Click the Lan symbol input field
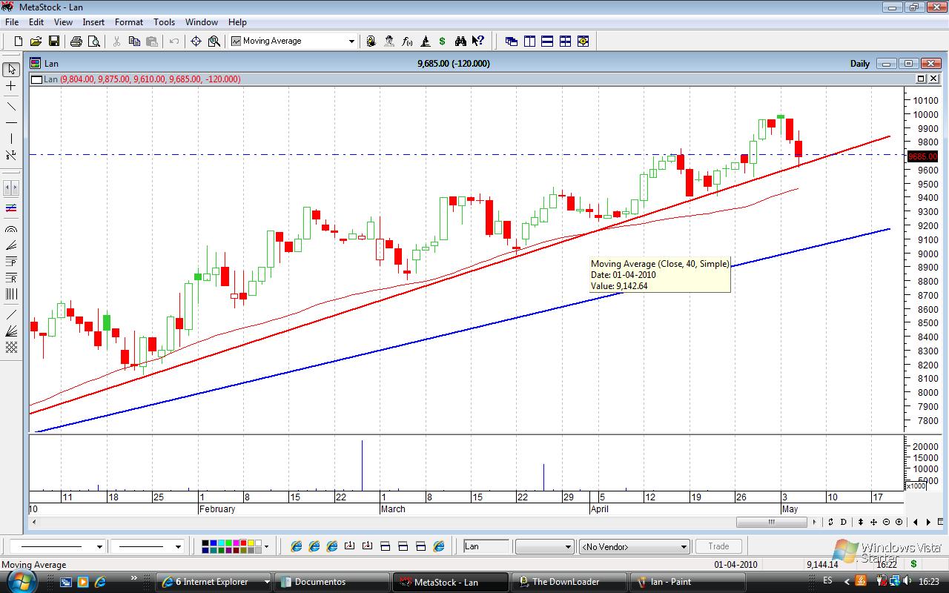949x593 pixels. 486,546
